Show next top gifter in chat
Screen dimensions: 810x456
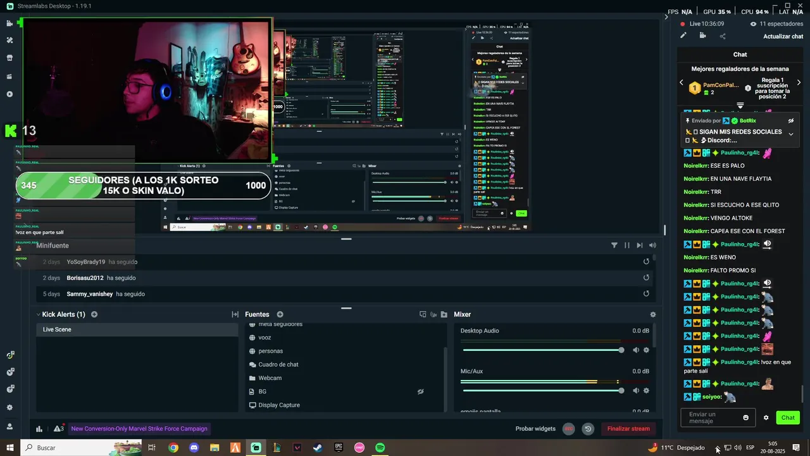[x=799, y=82]
